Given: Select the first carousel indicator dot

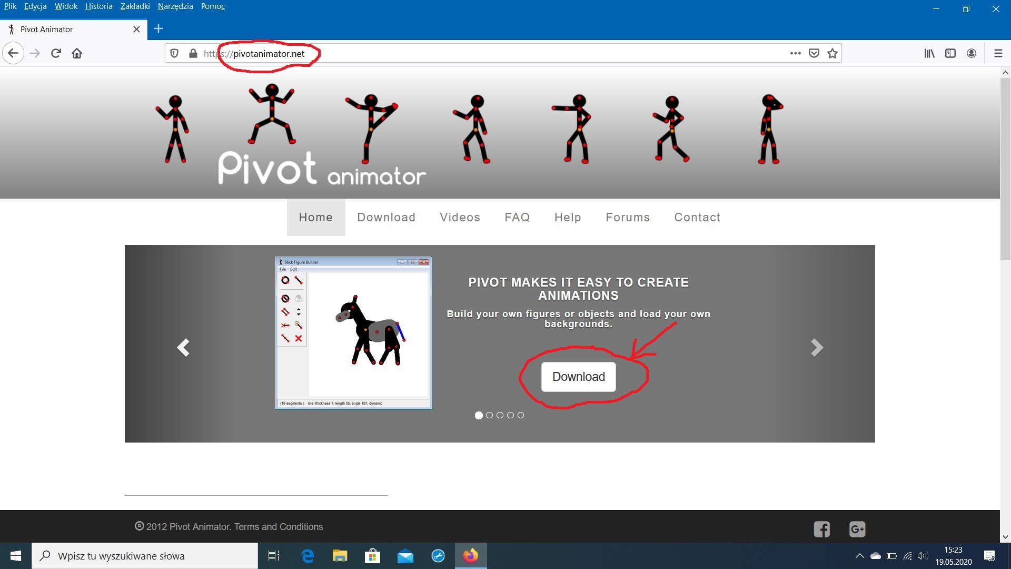Looking at the screenshot, I should click(479, 415).
